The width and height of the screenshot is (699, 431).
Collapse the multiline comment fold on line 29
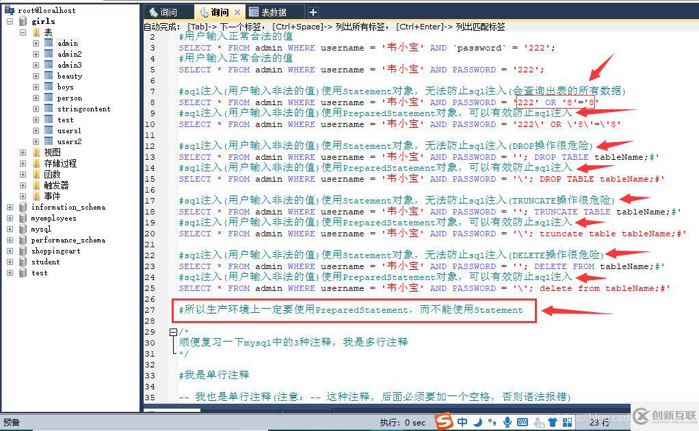click(x=173, y=332)
